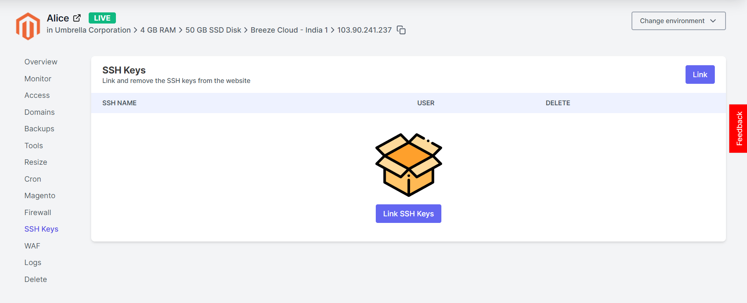Click the SSH Keys panel heading
This screenshot has width=747, height=303.
coord(124,70)
